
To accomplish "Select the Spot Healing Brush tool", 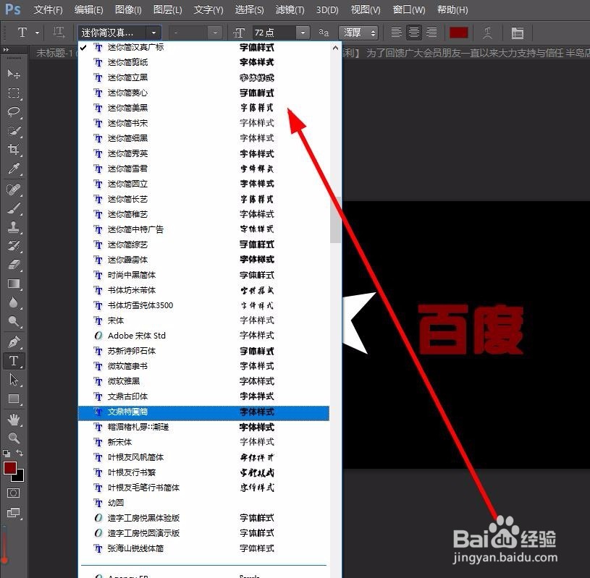I will click(x=14, y=189).
